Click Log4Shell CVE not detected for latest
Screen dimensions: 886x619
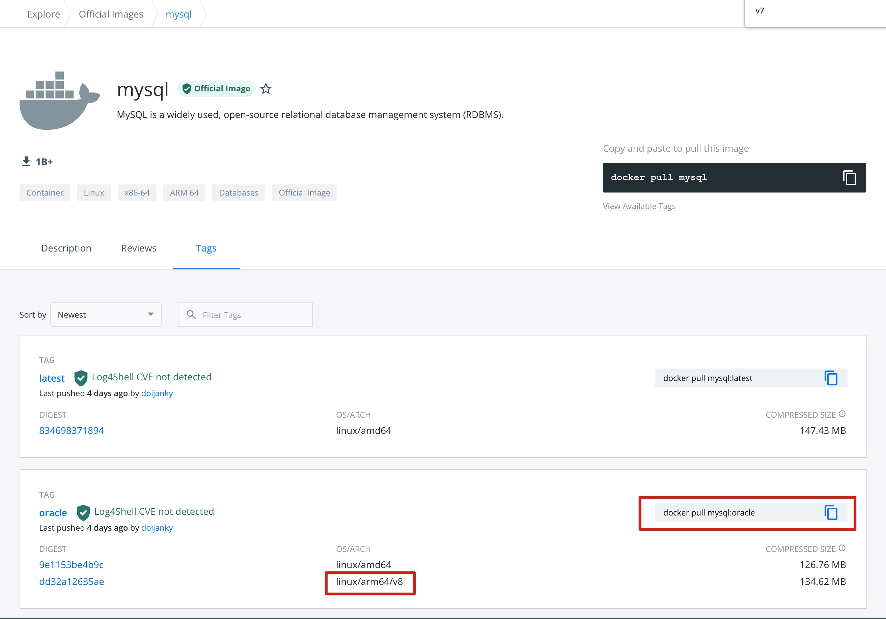click(151, 377)
